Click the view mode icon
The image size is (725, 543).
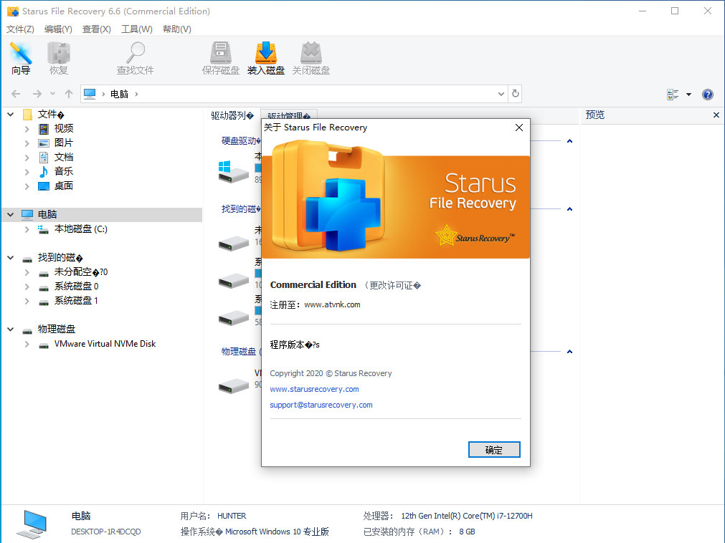(x=673, y=95)
